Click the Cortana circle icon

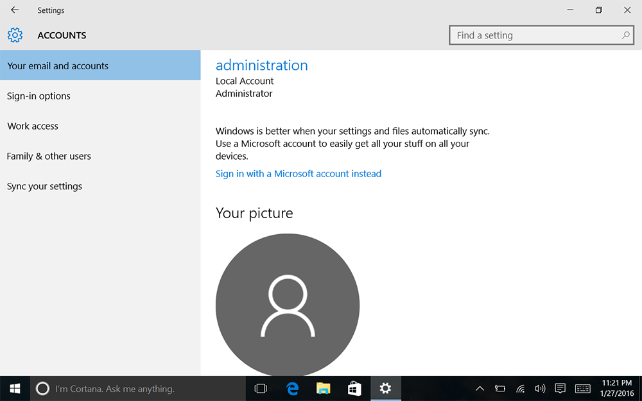point(42,388)
